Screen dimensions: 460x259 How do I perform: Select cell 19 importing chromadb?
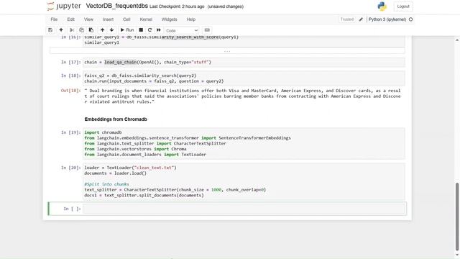(244, 144)
